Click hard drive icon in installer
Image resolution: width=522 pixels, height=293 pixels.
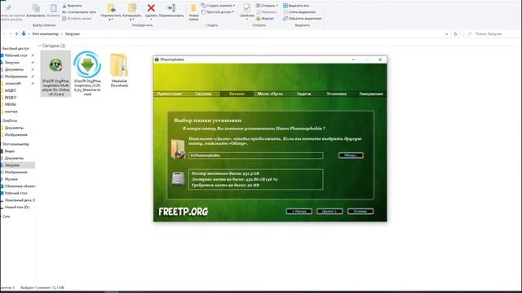click(178, 179)
